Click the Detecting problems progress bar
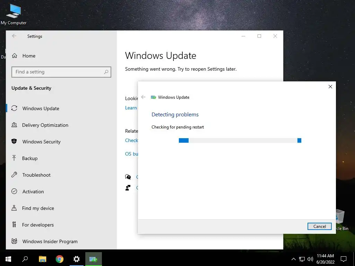355x266 pixels. click(x=240, y=141)
